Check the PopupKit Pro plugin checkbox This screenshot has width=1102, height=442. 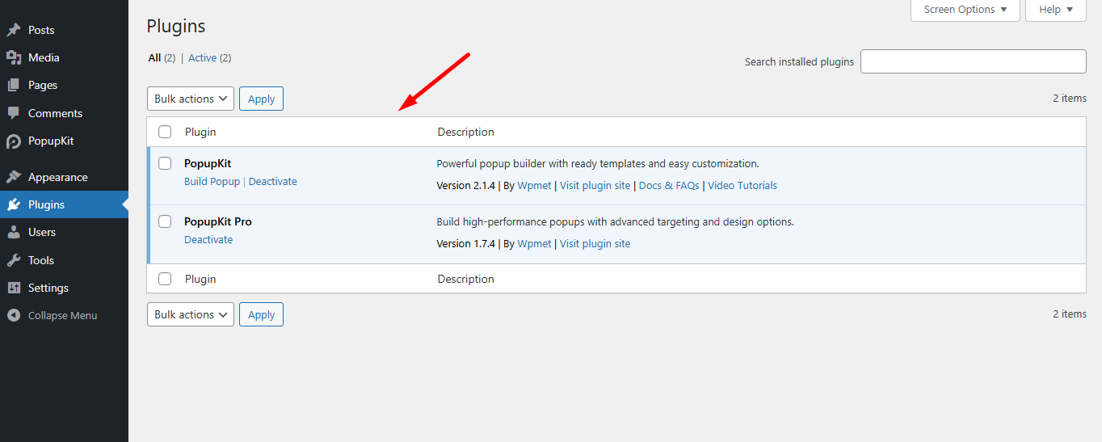[x=165, y=221]
